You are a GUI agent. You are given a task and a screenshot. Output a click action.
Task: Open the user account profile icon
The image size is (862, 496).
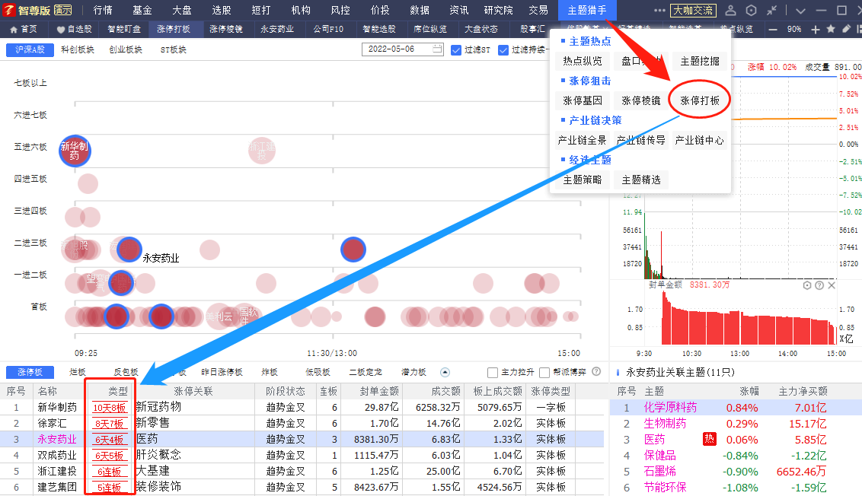point(730,11)
